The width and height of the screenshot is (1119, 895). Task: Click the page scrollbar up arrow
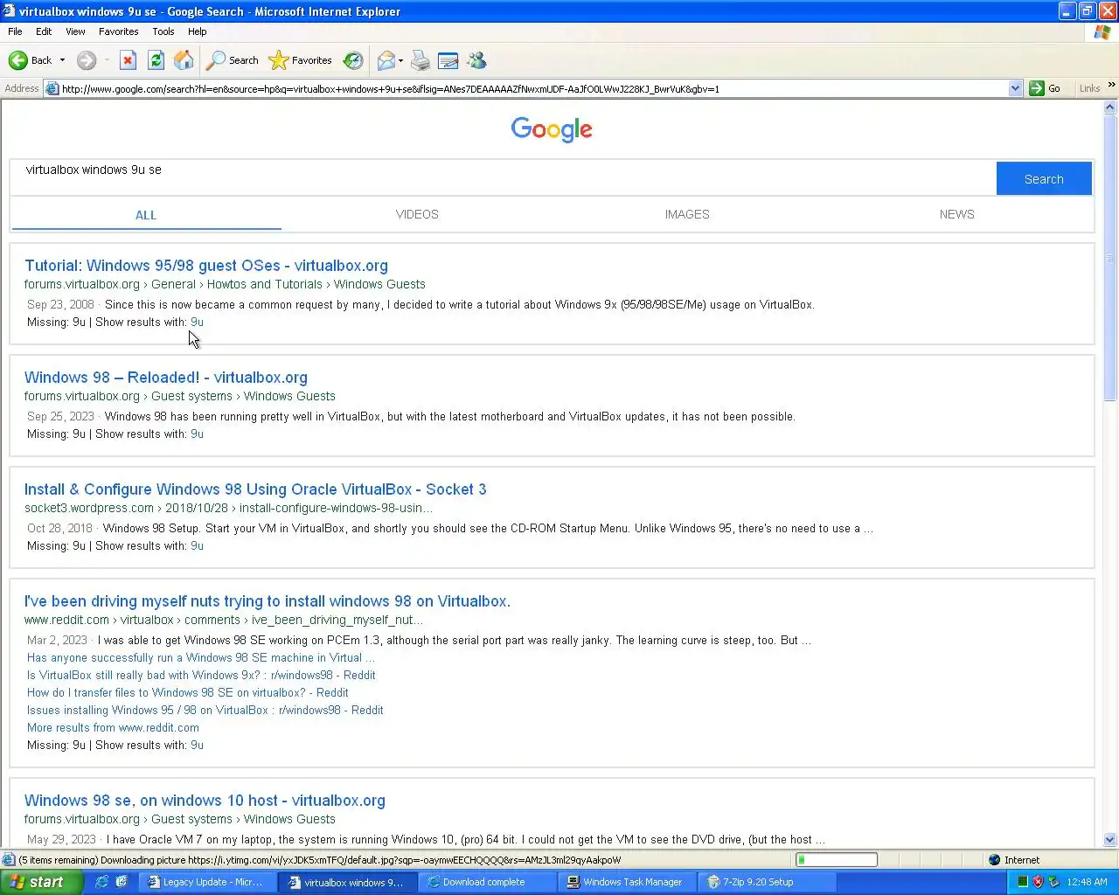pyautogui.click(x=1110, y=108)
